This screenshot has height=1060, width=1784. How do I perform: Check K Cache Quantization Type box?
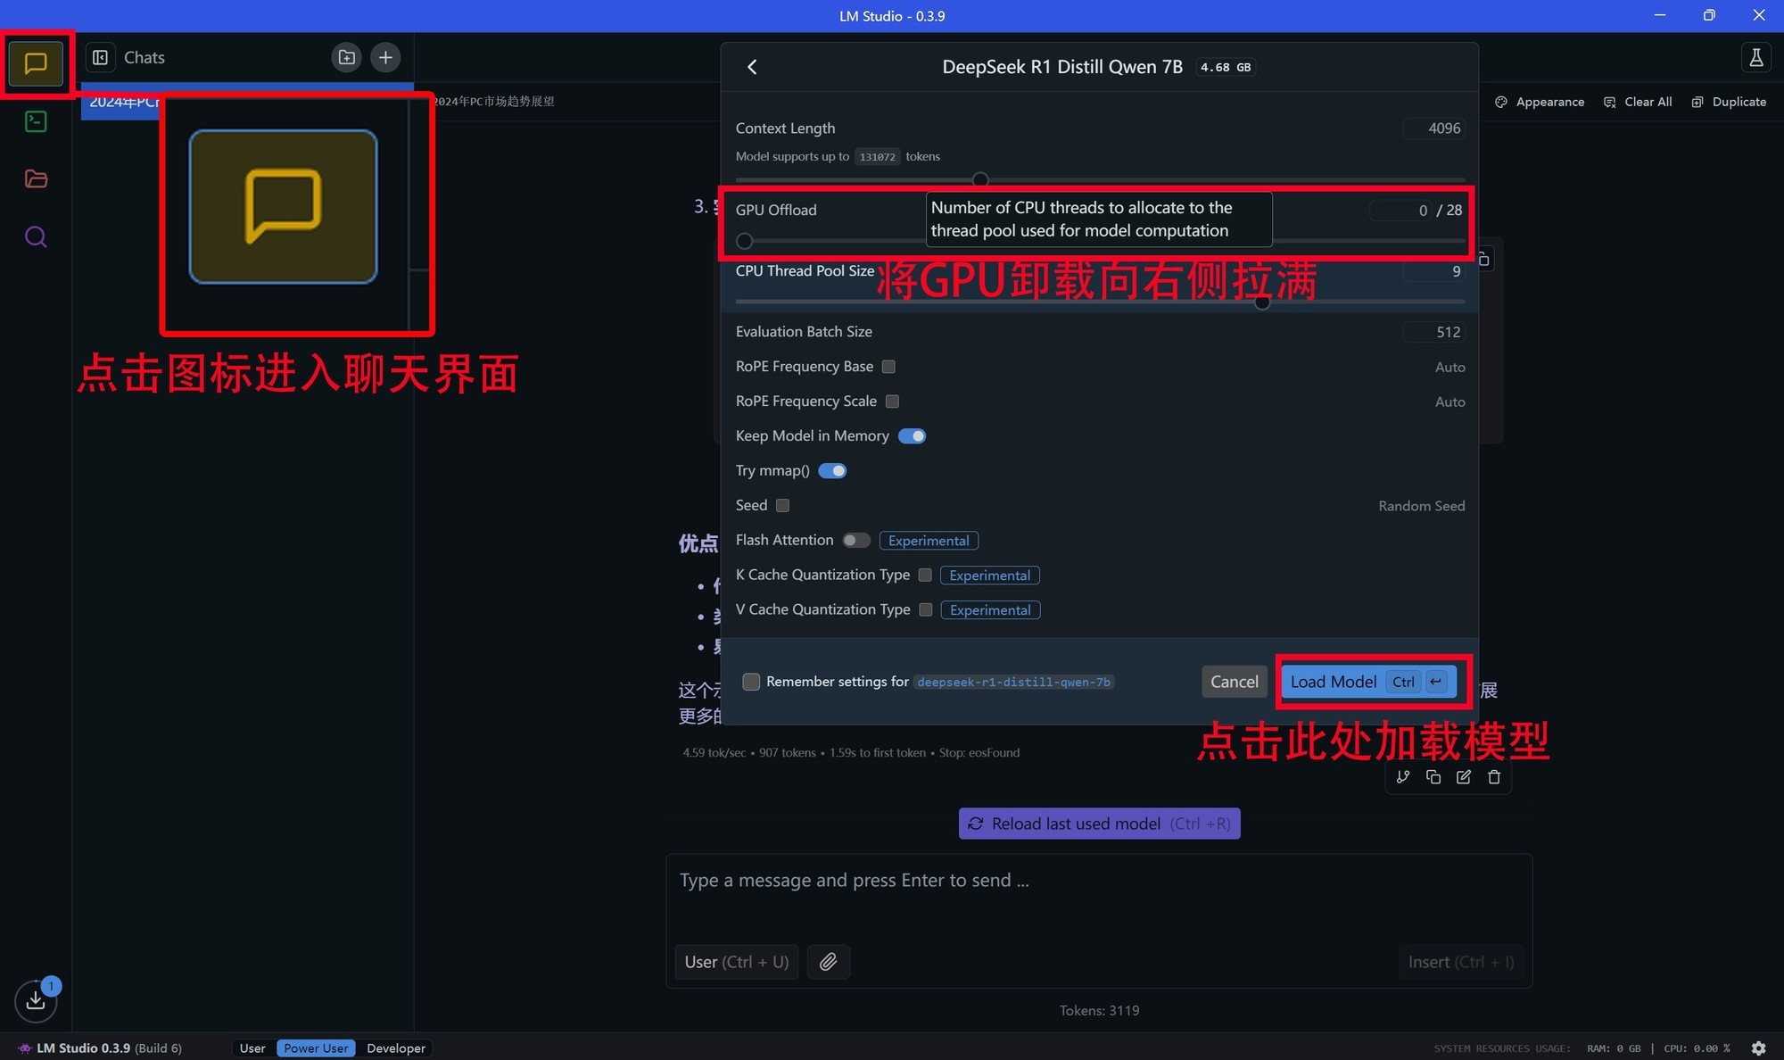pyautogui.click(x=925, y=576)
